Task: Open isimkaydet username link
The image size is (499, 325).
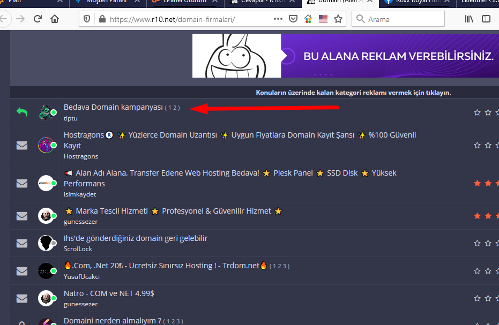Action: pos(80,194)
